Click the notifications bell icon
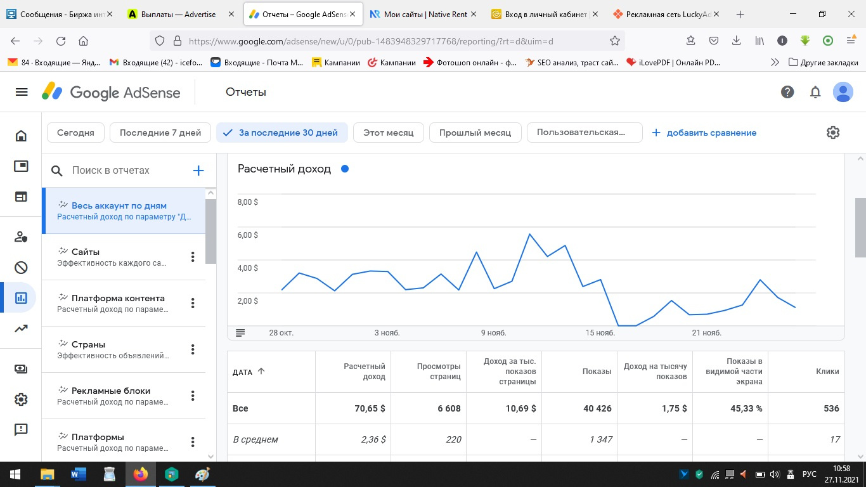The width and height of the screenshot is (866, 487). [x=815, y=92]
